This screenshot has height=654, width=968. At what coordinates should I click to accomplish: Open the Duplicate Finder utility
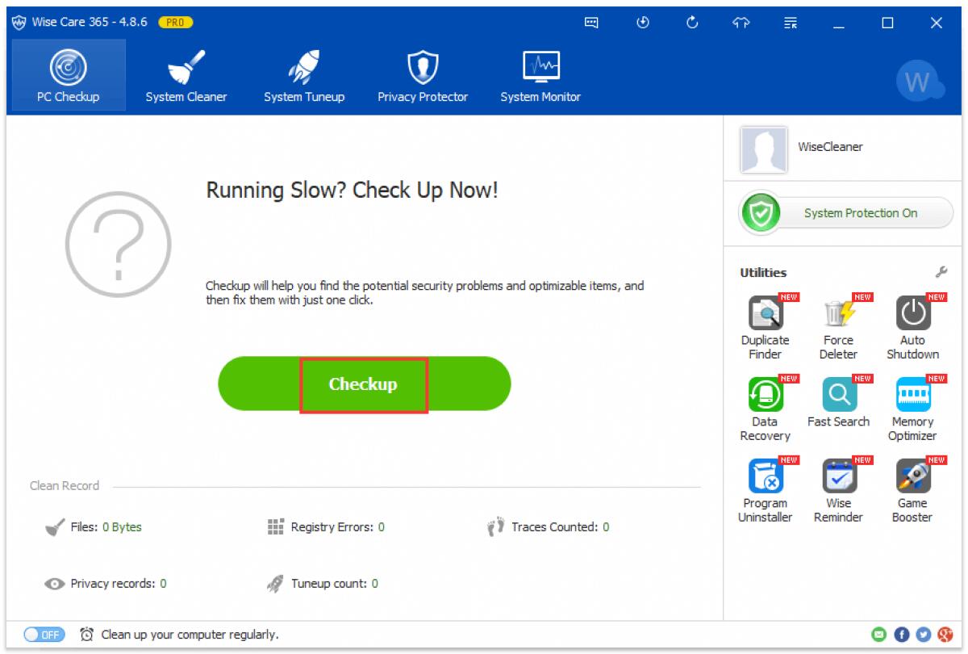[x=765, y=317]
